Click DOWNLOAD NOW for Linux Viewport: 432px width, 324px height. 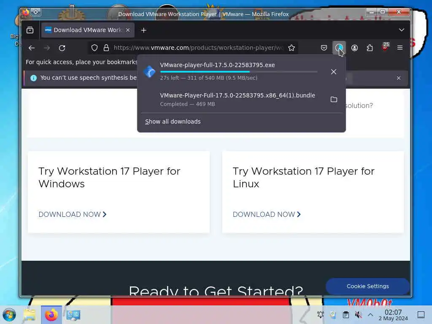pyautogui.click(x=267, y=214)
